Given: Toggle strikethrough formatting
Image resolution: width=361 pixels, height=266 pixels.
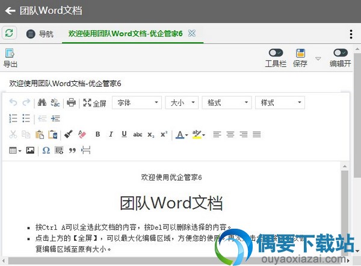Looking at the screenshot, I should click(x=137, y=134).
